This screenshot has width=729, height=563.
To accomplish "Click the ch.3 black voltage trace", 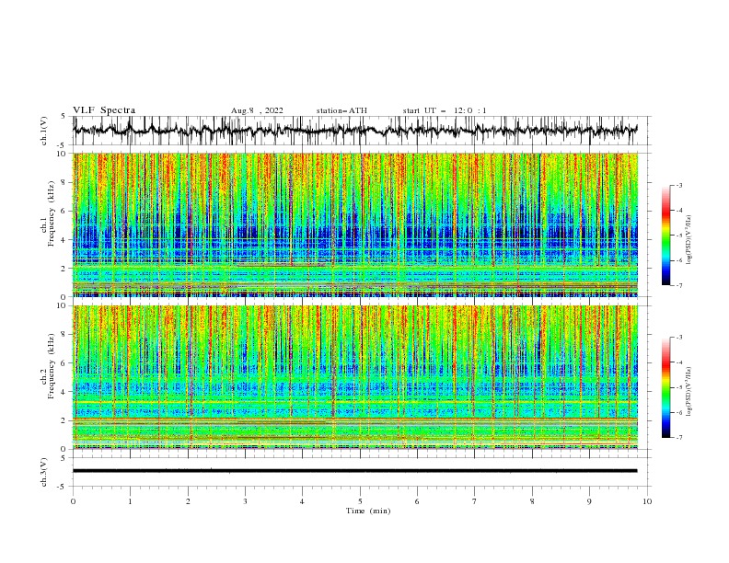I will (x=354, y=471).
